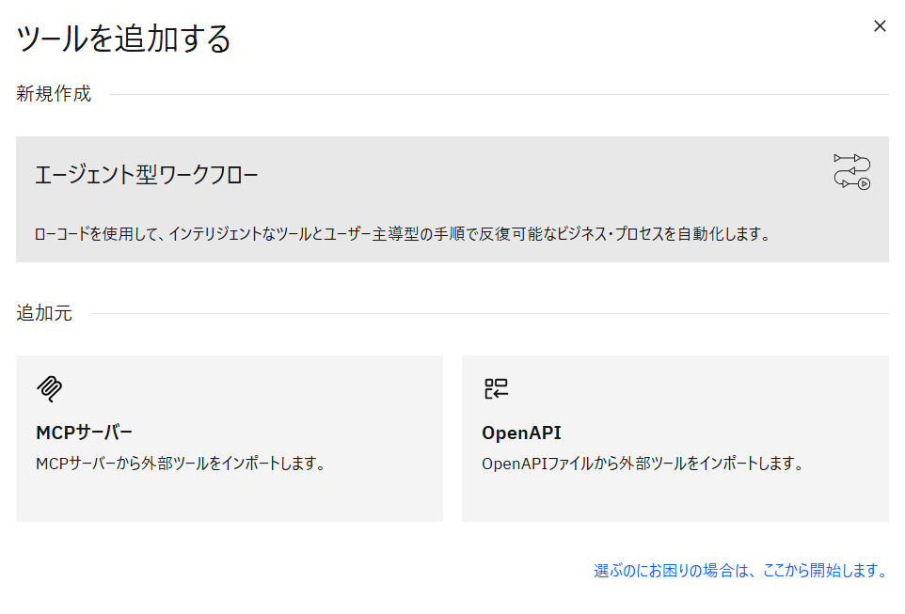Click the ツールを追加する heading
This screenshot has width=905, height=614.
(x=123, y=39)
